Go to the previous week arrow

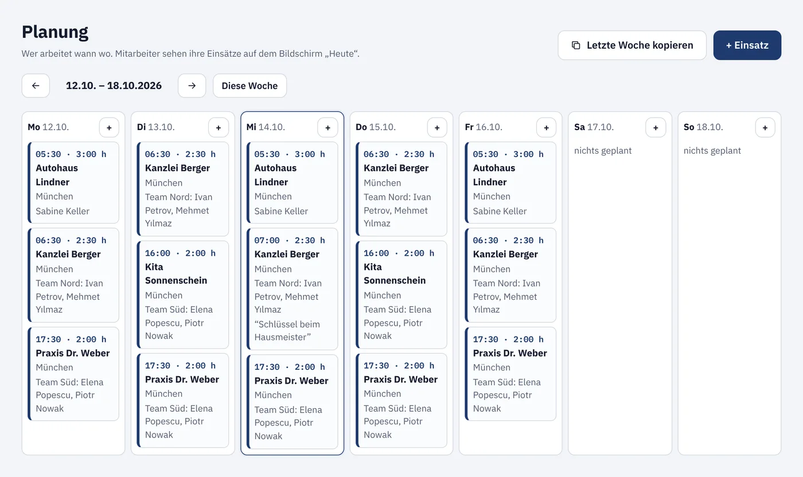36,85
